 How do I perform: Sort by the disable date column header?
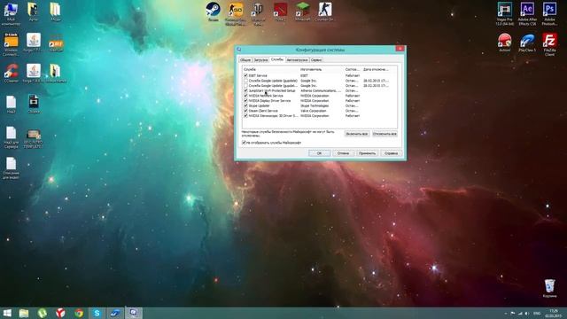(x=376, y=69)
